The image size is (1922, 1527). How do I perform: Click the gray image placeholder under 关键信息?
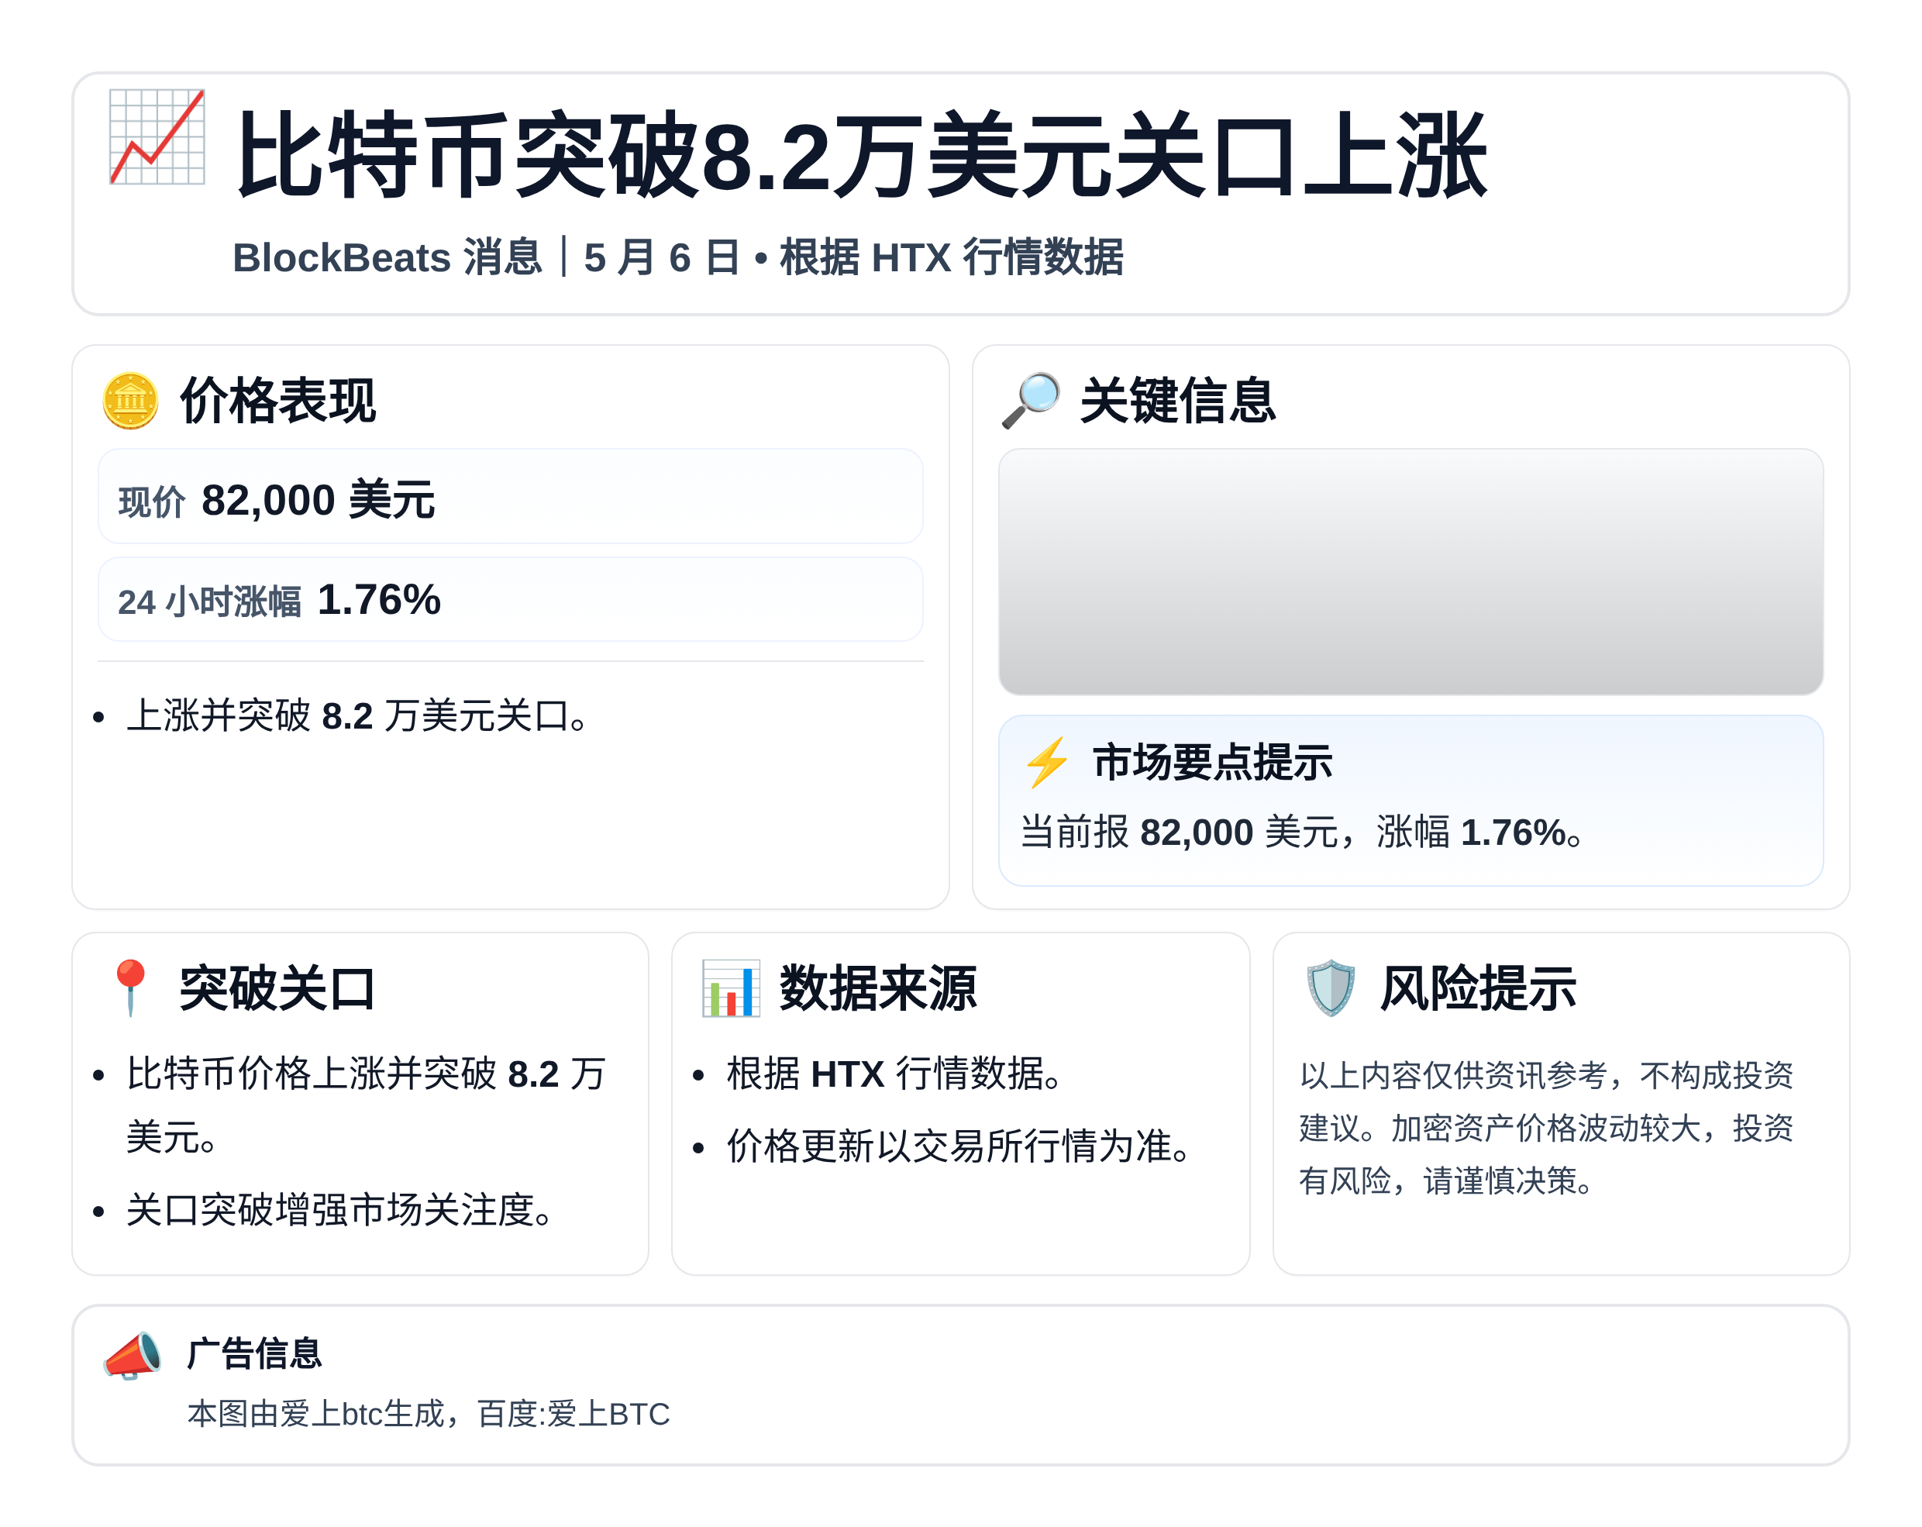point(1410,571)
